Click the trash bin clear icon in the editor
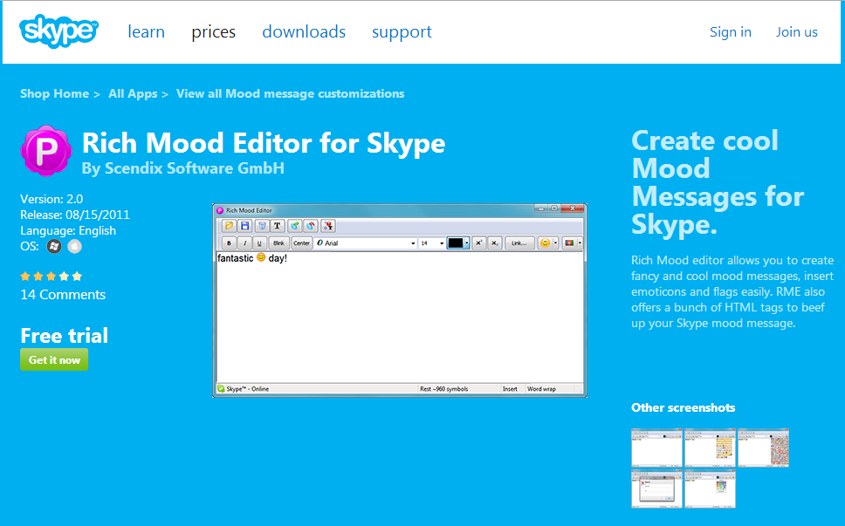 [x=261, y=226]
